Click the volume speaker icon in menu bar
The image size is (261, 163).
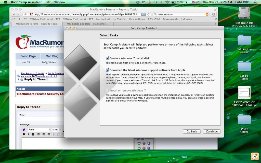pyautogui.click(x=187, y=2)
